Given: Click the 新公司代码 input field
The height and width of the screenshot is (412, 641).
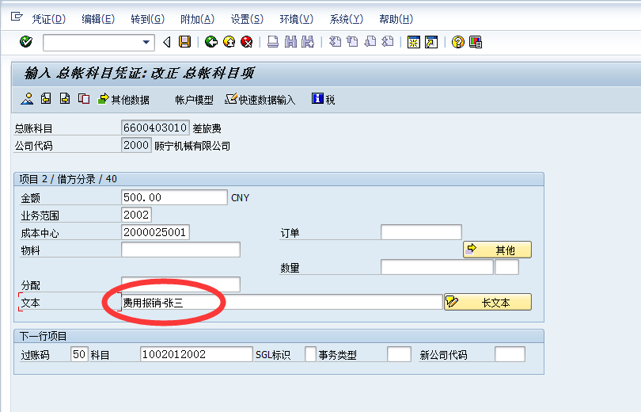Looking at the screenshot, I should 510,354.
